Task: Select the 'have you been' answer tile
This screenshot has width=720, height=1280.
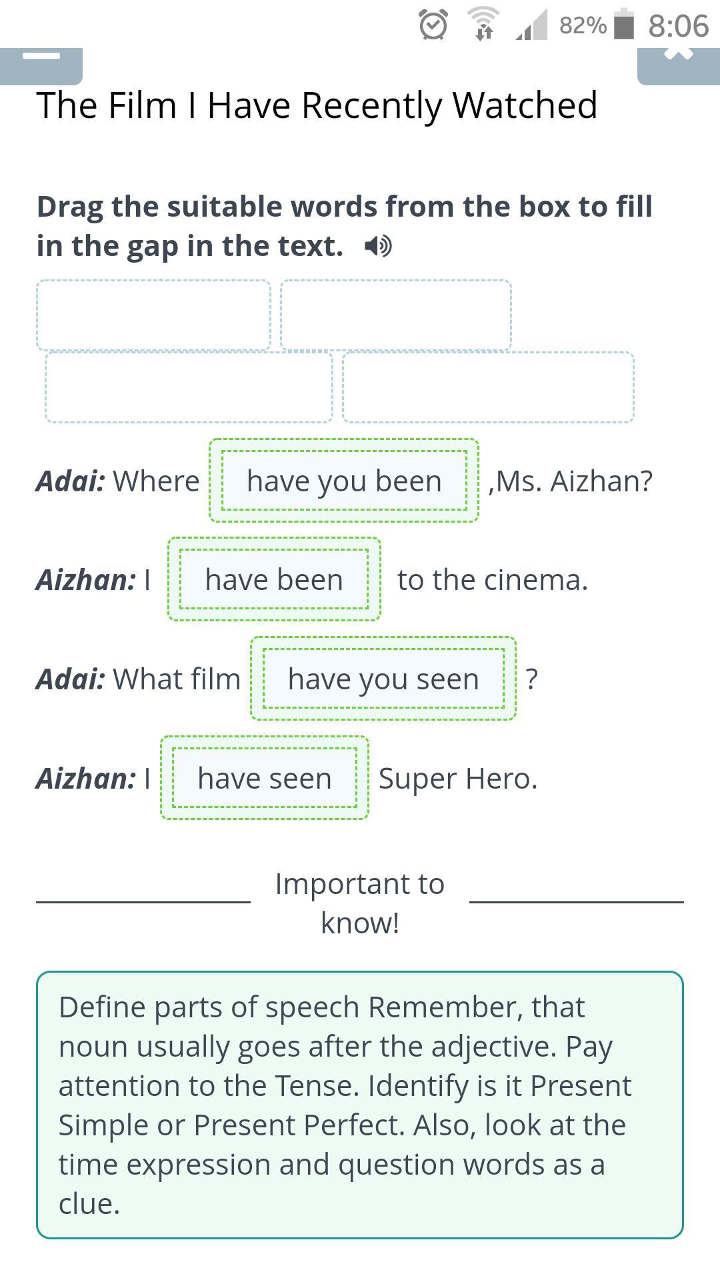Action: click(x=344, y=481)
